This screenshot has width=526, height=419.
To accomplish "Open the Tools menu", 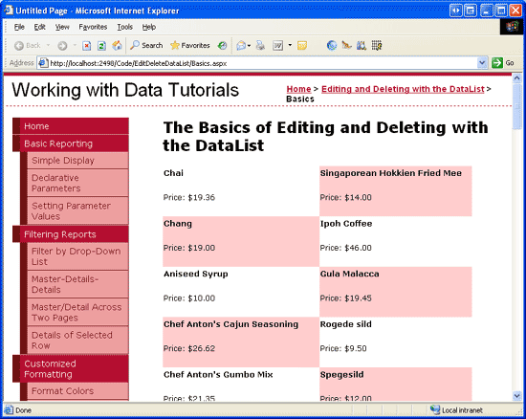I will (x=124, y=27).
